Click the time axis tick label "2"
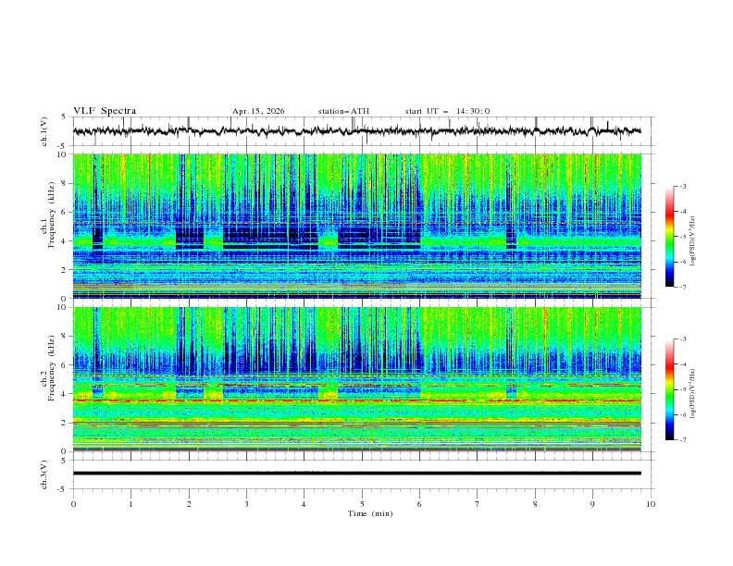The width and height of the screenshot is (733, 566). (x=189, y=504)
